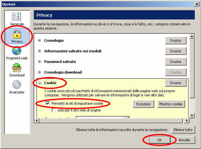Expand the Cronologia section
Screen dimensions: 201x149
click(x=40, y=40)
